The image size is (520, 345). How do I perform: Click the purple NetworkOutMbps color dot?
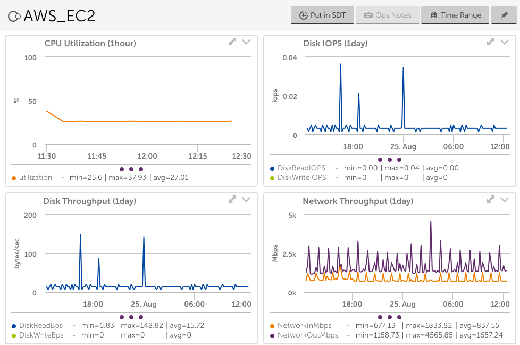point(272,336)
